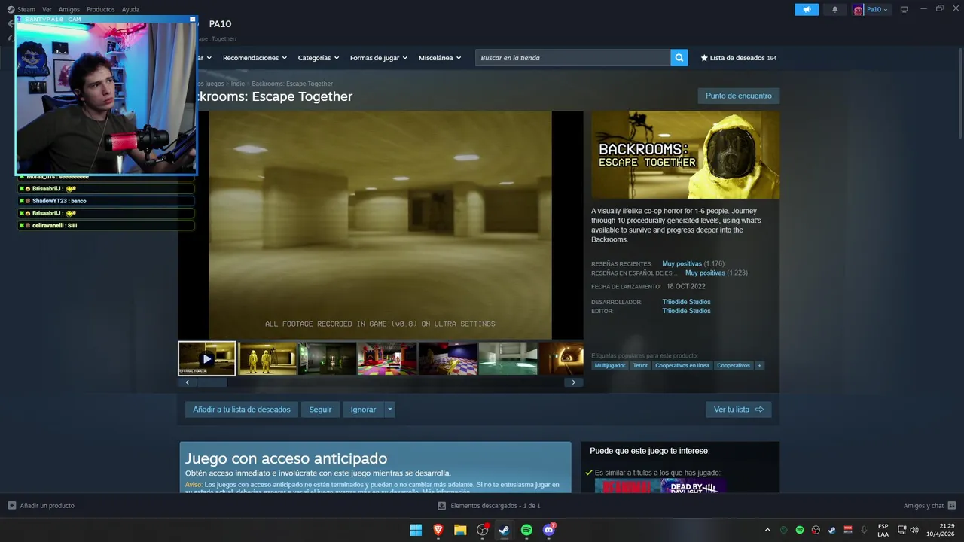
Task: Open Discord from the taskbar
Action: [x=549, y=530]
